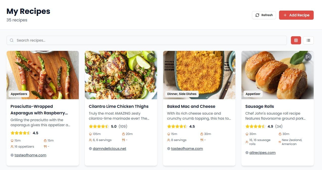Switch to grid view layout

click(x=296, y=40)
